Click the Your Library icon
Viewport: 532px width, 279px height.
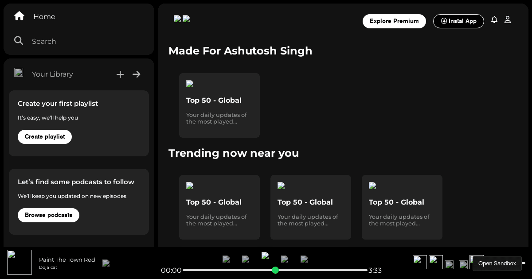coord(19,72)
